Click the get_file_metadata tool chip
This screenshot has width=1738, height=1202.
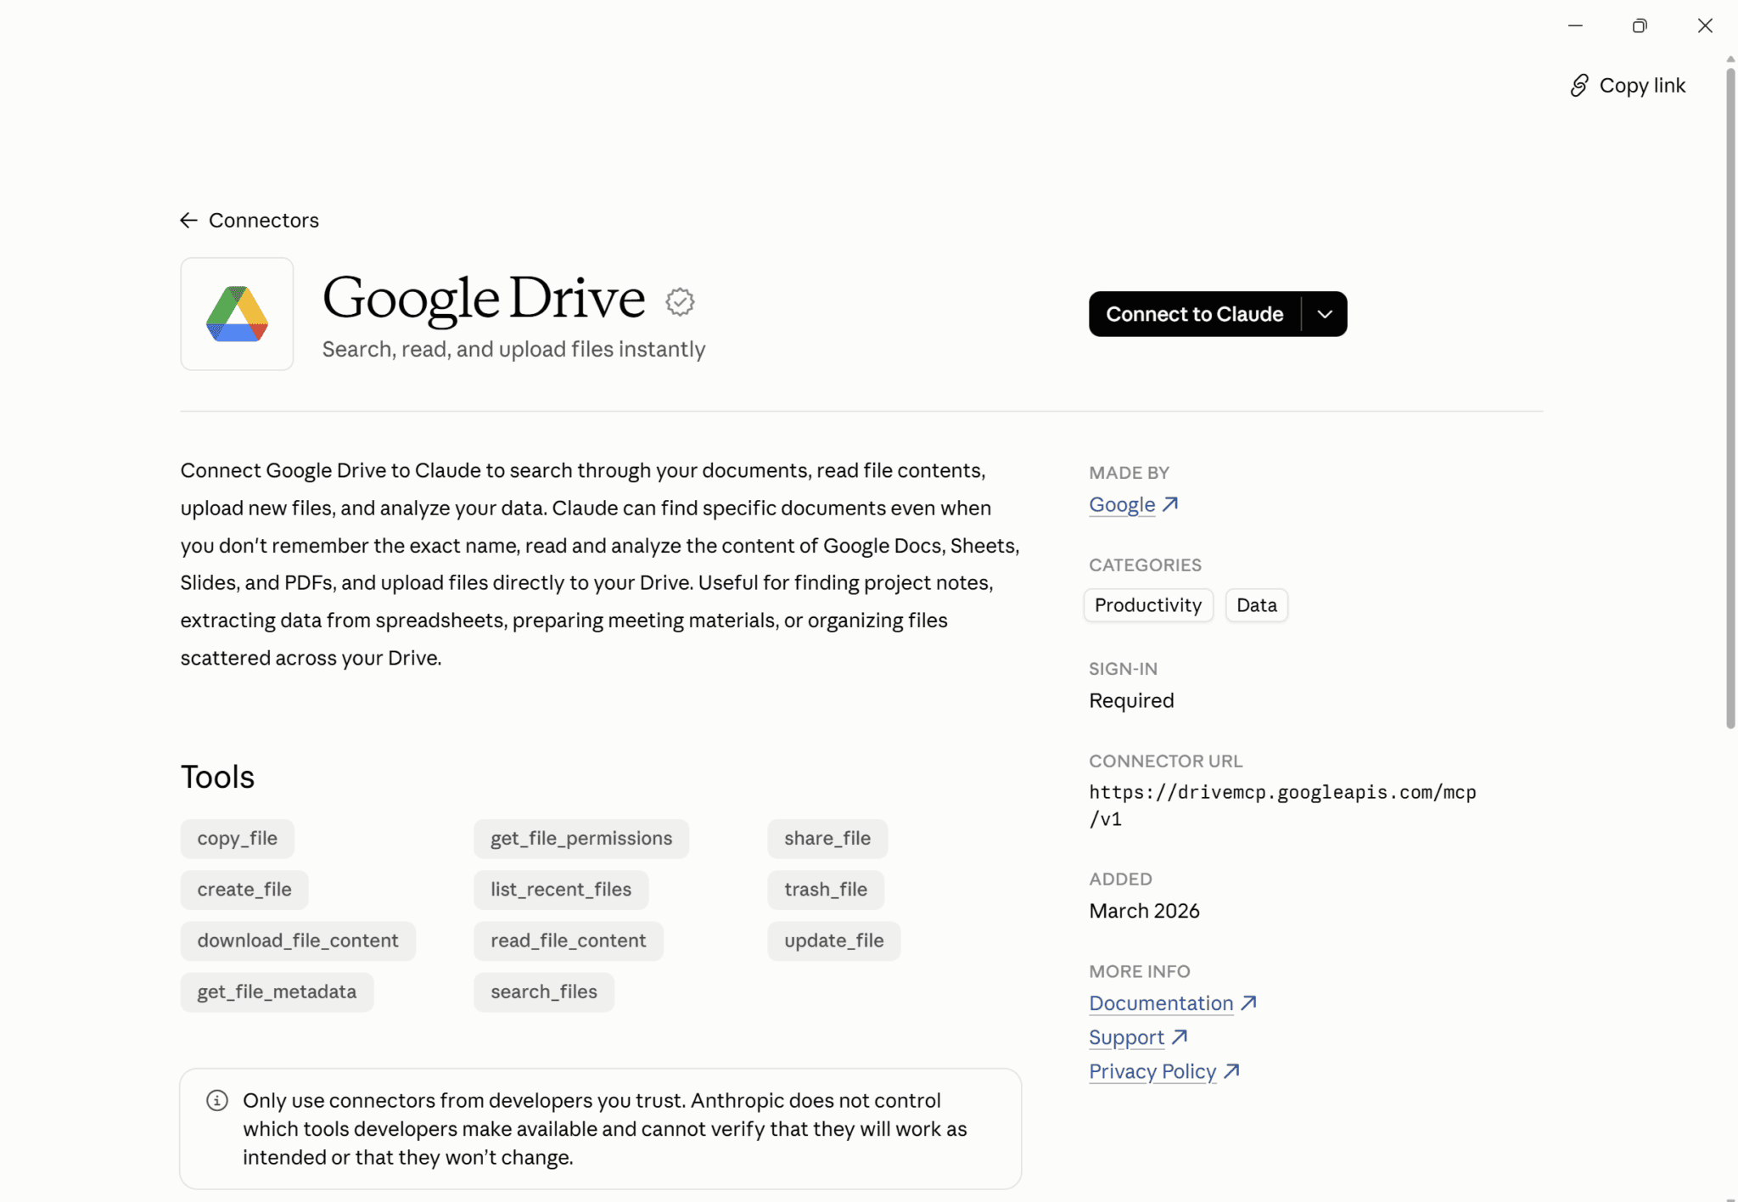click(277, 991)
